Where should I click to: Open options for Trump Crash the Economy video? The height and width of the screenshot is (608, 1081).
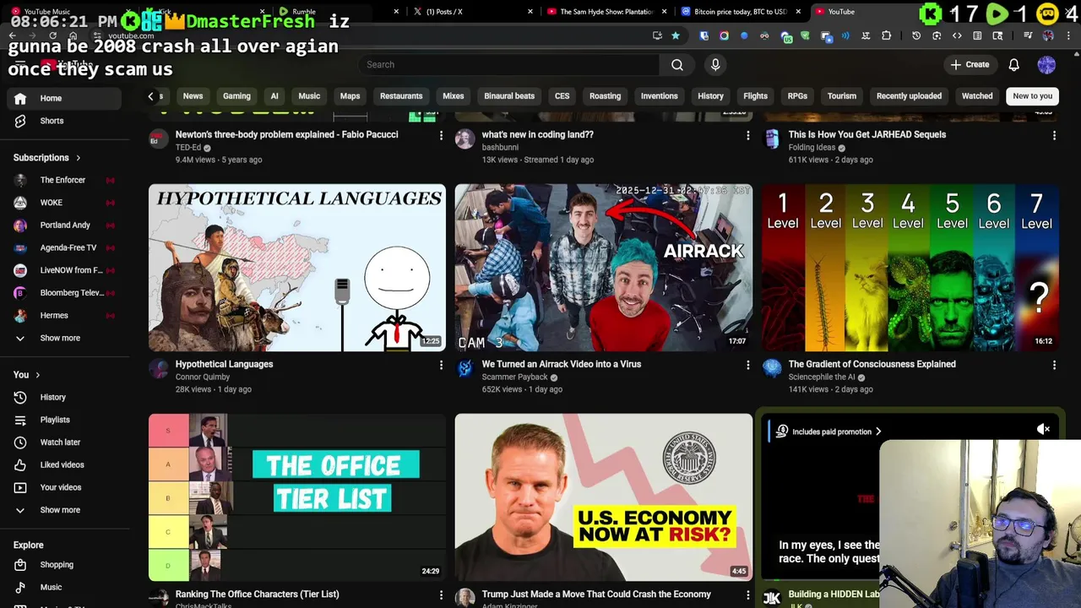click(x=747, y=594)
